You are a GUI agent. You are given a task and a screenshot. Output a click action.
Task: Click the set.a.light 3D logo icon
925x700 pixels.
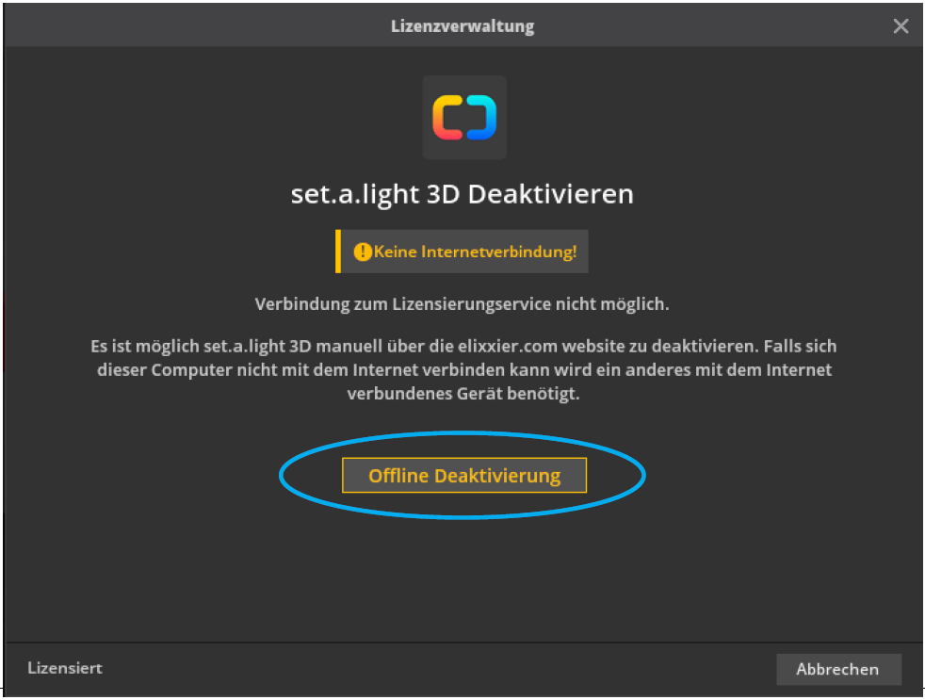(x=464, y=118)
